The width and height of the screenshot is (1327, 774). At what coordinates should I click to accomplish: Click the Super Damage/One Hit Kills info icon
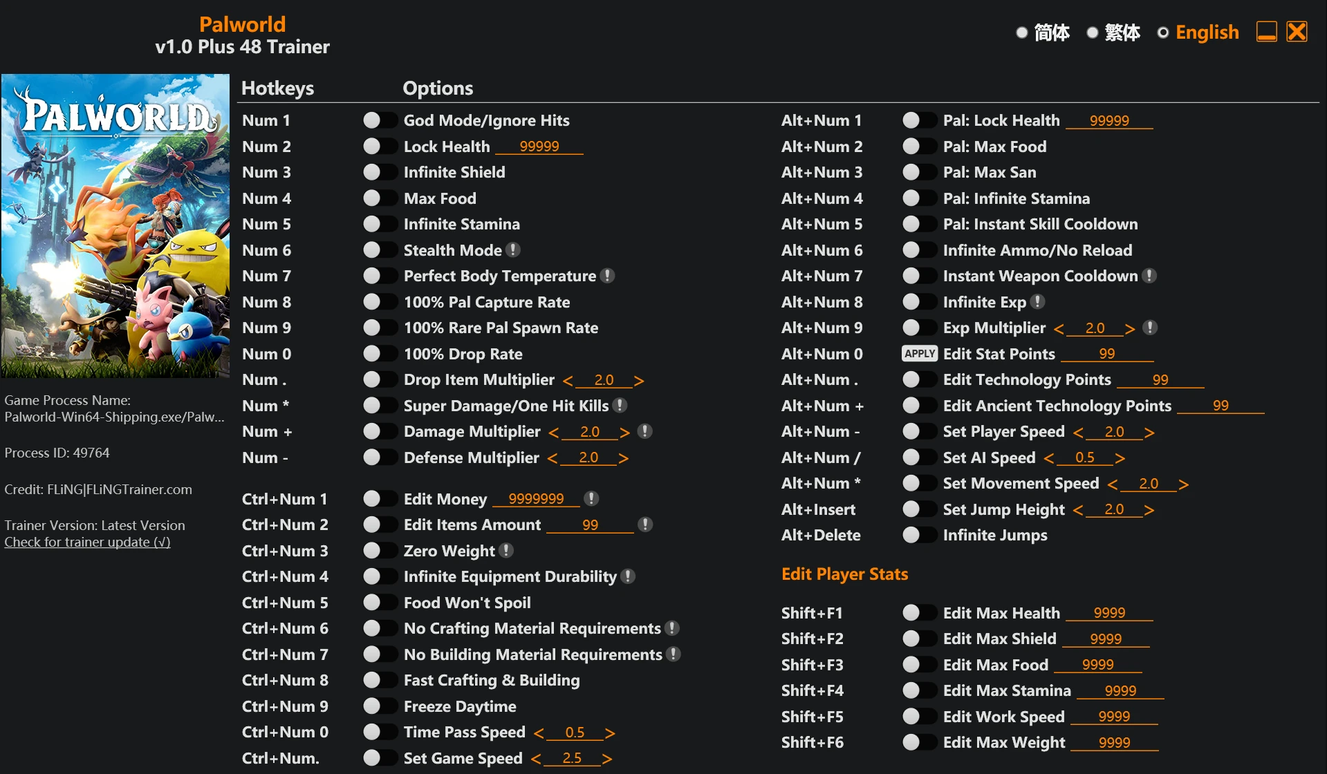pyautogui.click(x=620, y=405)
